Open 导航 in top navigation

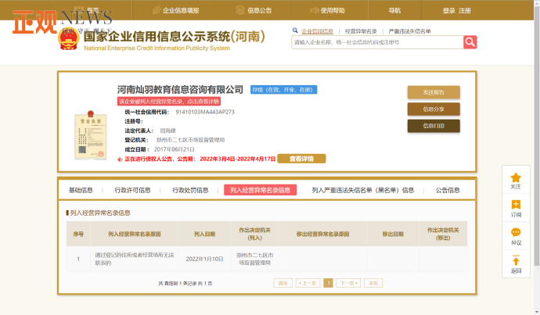tap(394, 10)
